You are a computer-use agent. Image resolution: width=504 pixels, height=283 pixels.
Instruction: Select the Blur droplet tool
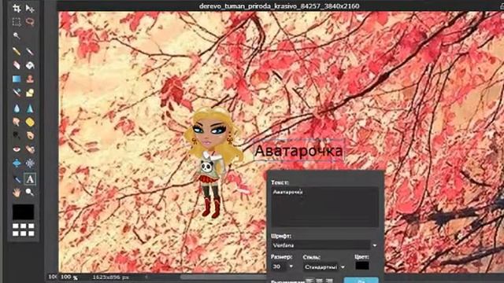[x=17, y=108]
